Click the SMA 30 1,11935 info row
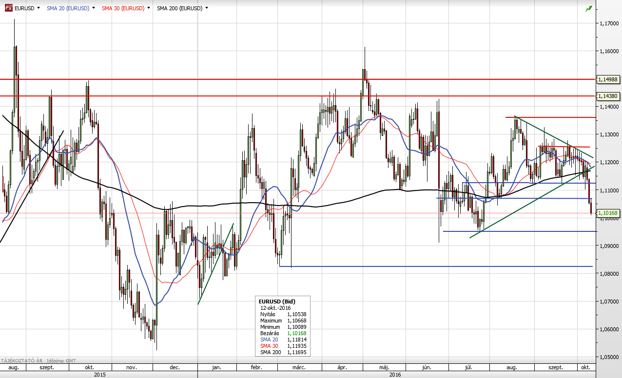The height and width of the screenshot is (378, 622). point(283,346)
